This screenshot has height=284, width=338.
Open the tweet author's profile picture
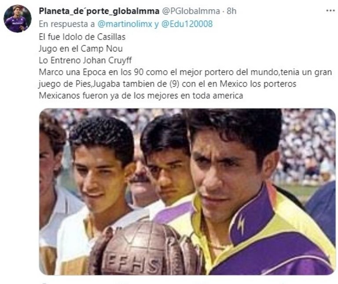18,19
